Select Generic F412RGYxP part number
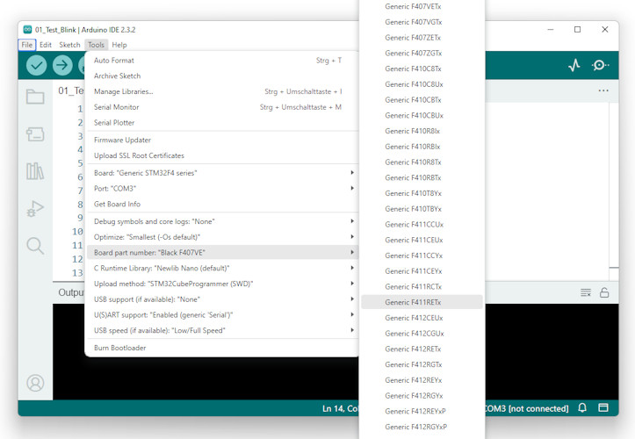635x439 pixels. (422, 427)
